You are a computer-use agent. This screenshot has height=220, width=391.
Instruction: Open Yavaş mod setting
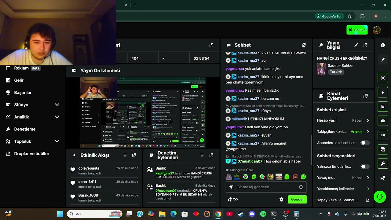coord(343,178)
